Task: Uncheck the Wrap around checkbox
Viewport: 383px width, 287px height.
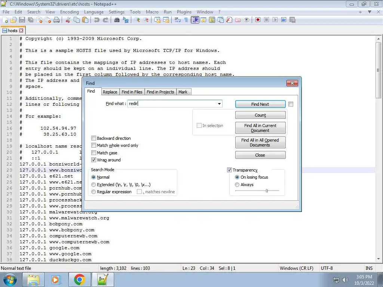Action: 94,160
